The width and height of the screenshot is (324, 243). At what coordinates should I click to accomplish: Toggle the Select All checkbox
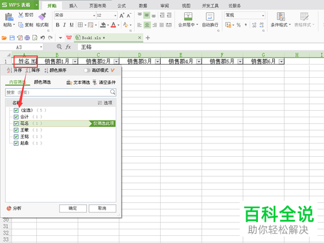pyautogui.click(x=16, y=110)
